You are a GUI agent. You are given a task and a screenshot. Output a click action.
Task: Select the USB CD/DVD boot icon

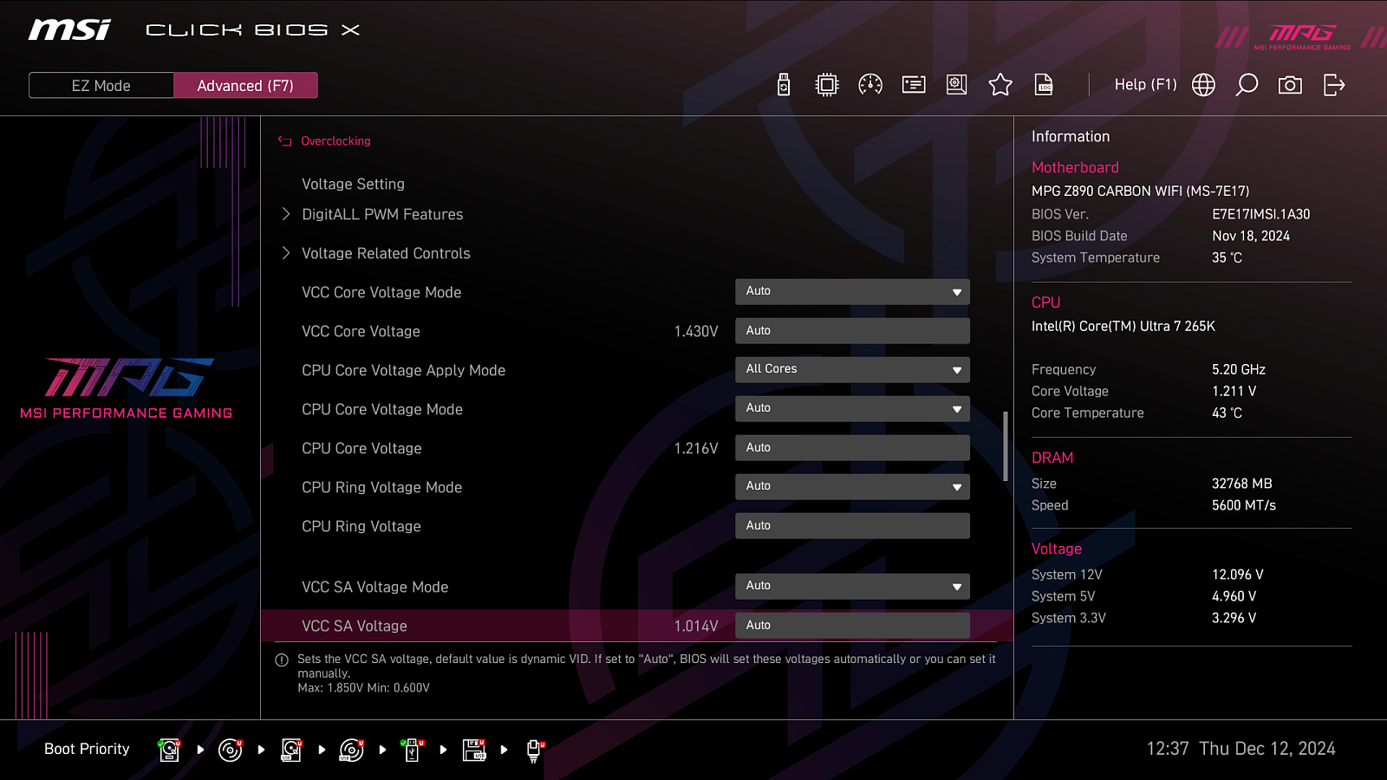pos(352,750)
